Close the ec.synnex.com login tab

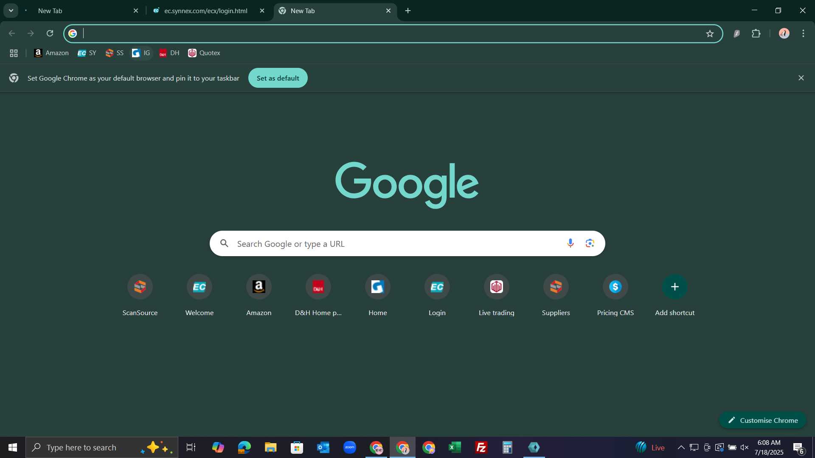click(x=262, y=11)
